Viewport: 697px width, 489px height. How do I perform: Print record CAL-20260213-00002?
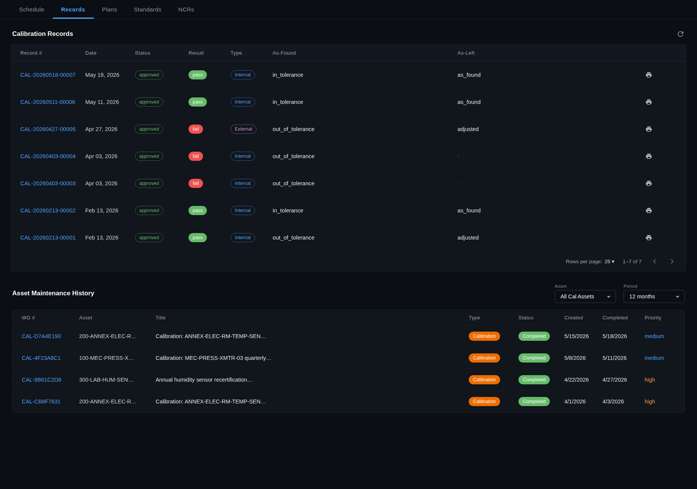[649, 210]
